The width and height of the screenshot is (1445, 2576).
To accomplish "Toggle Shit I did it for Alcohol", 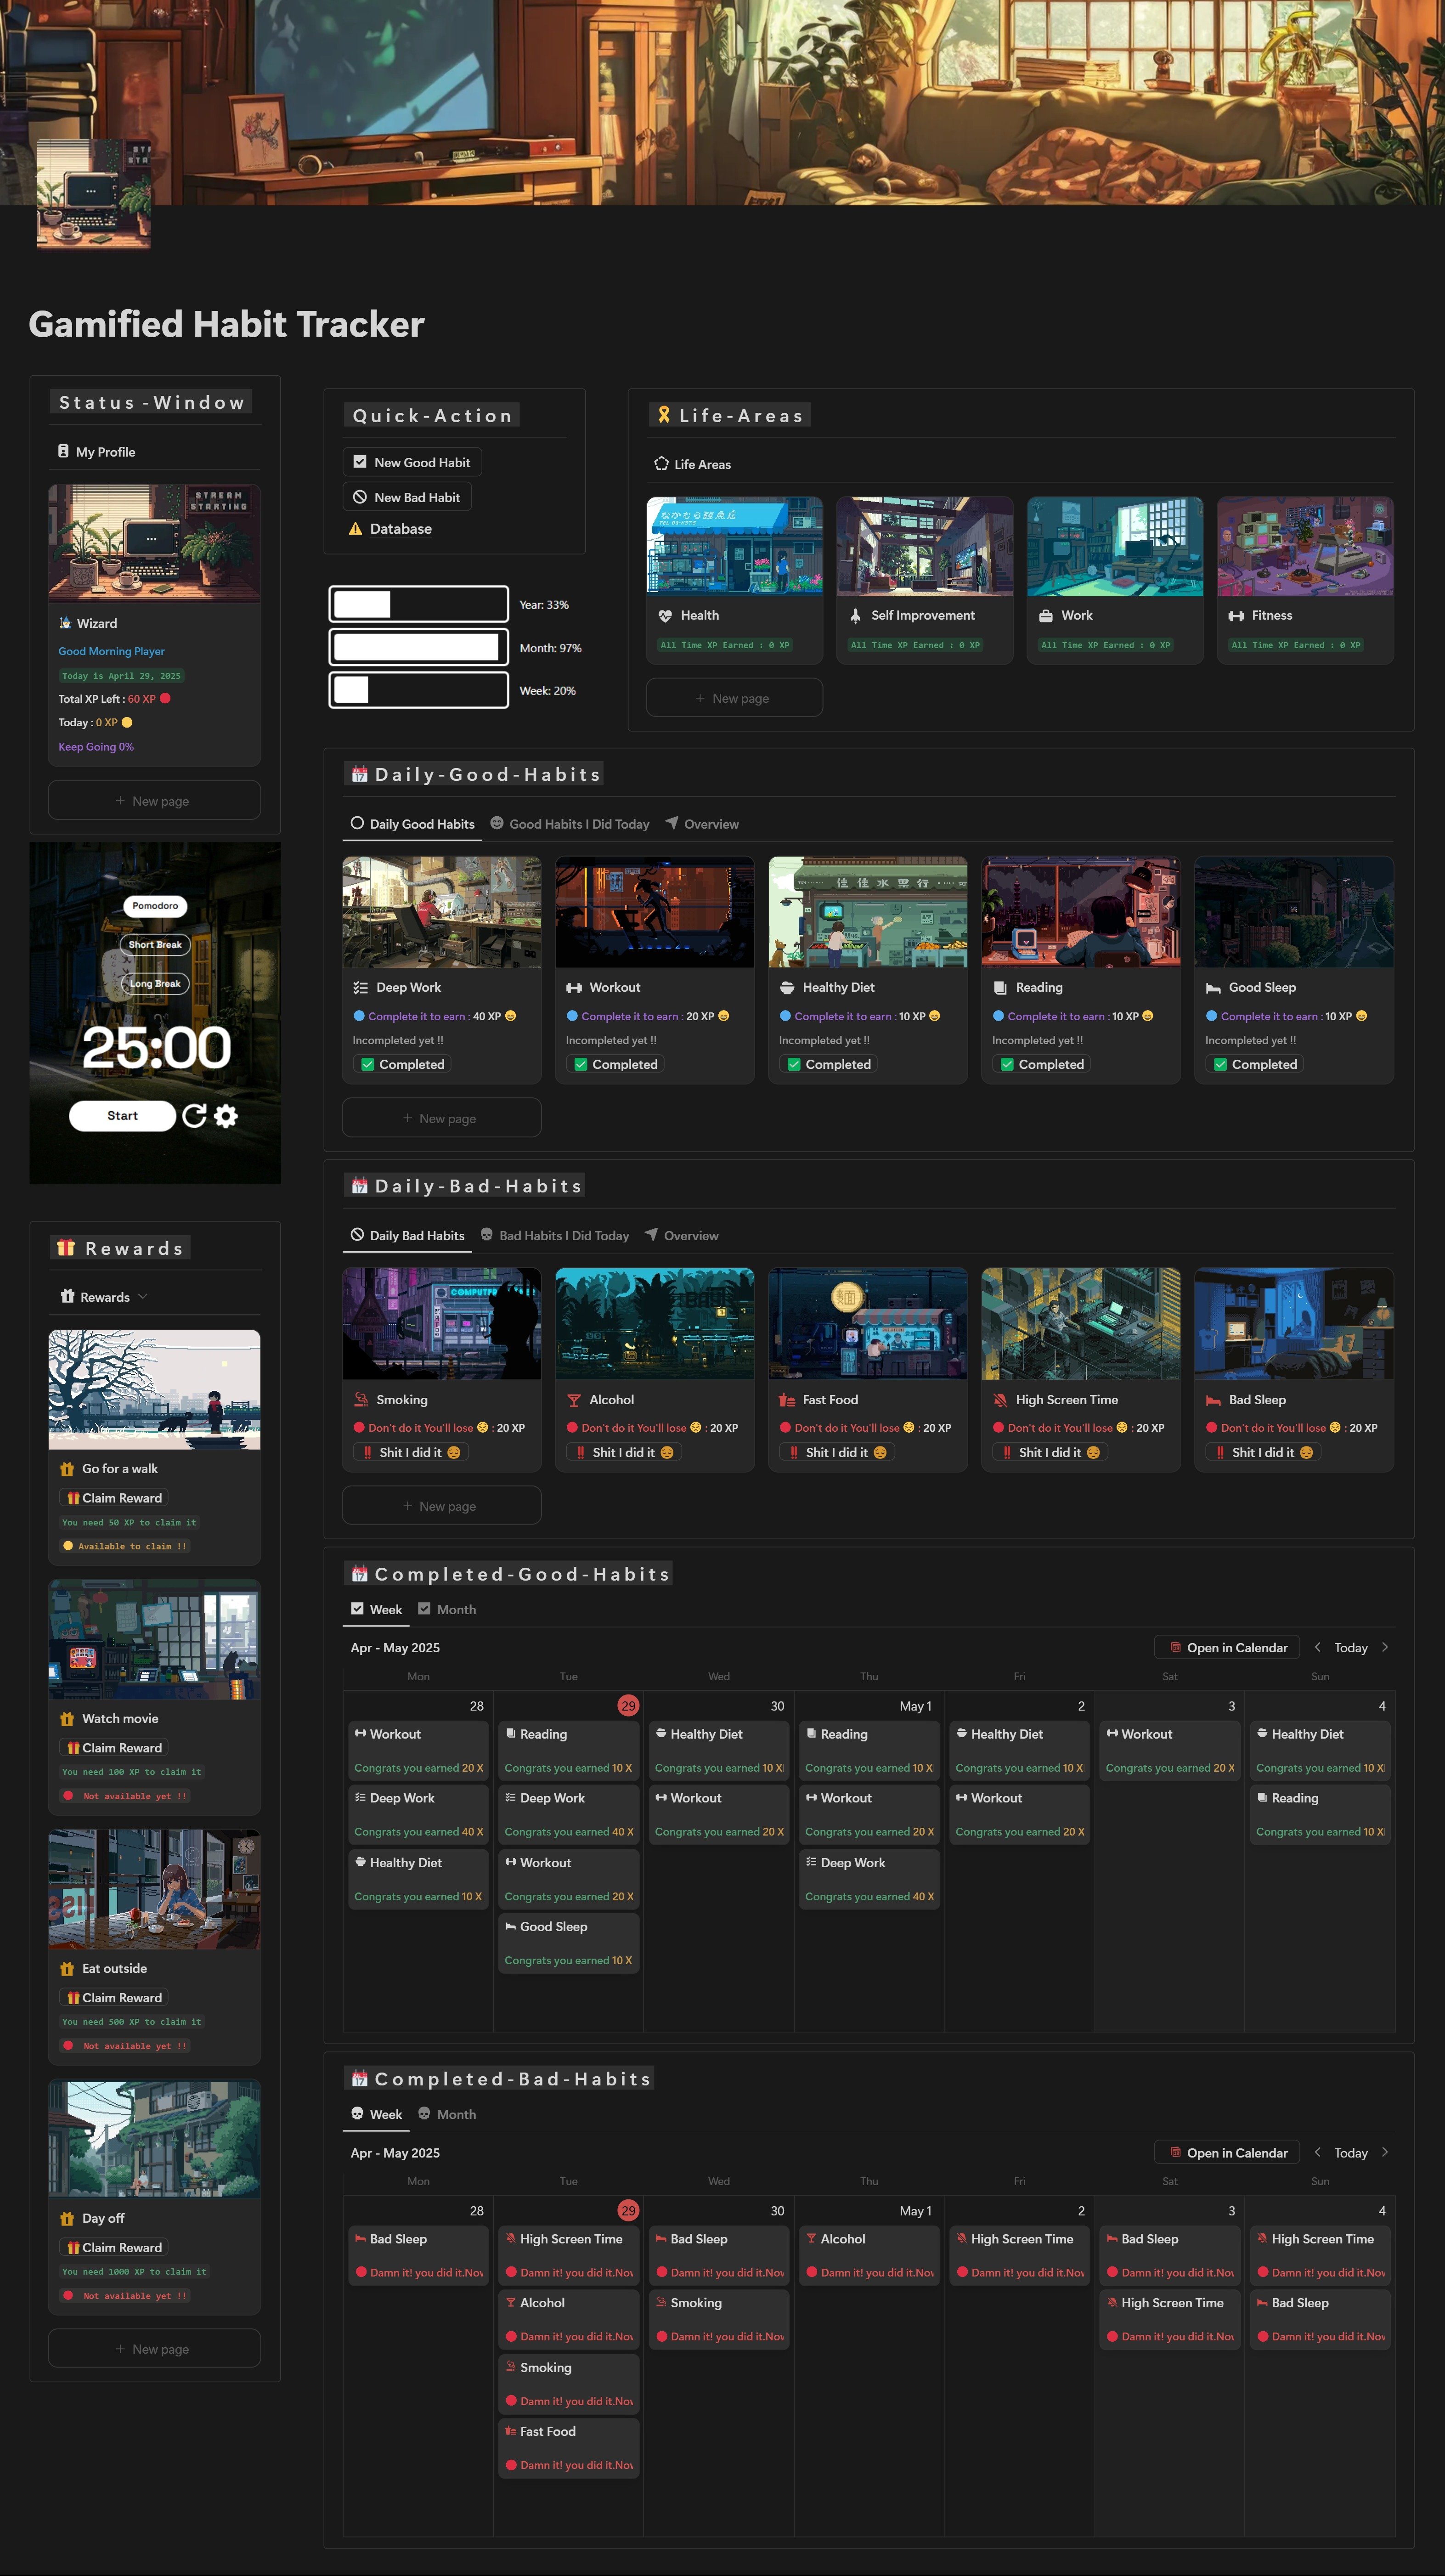I will (x=624, y=1452).
